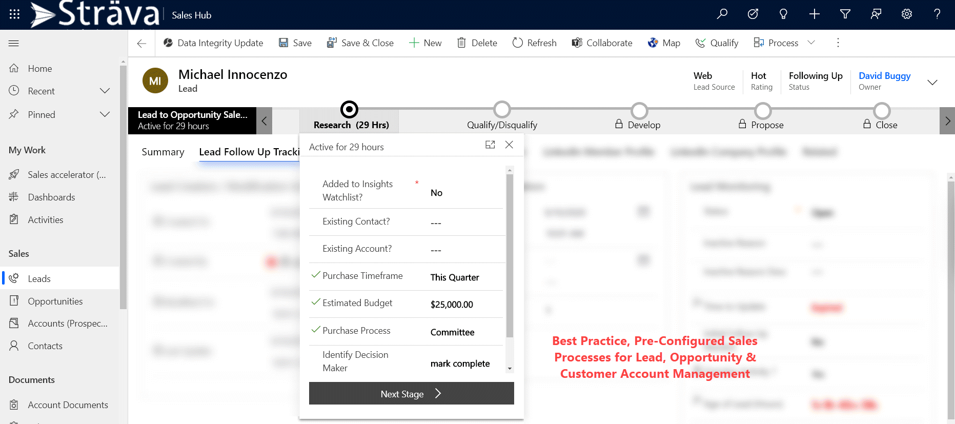955x424 pixels.
Task: Toggle Added to Insights Watchlist value No
Action: point(436,193)
